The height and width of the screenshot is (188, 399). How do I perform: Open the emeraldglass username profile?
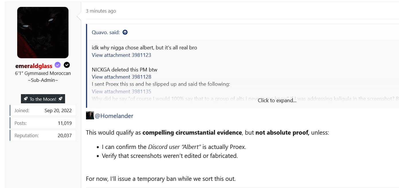pyautogui.click(x=34, y=66)
